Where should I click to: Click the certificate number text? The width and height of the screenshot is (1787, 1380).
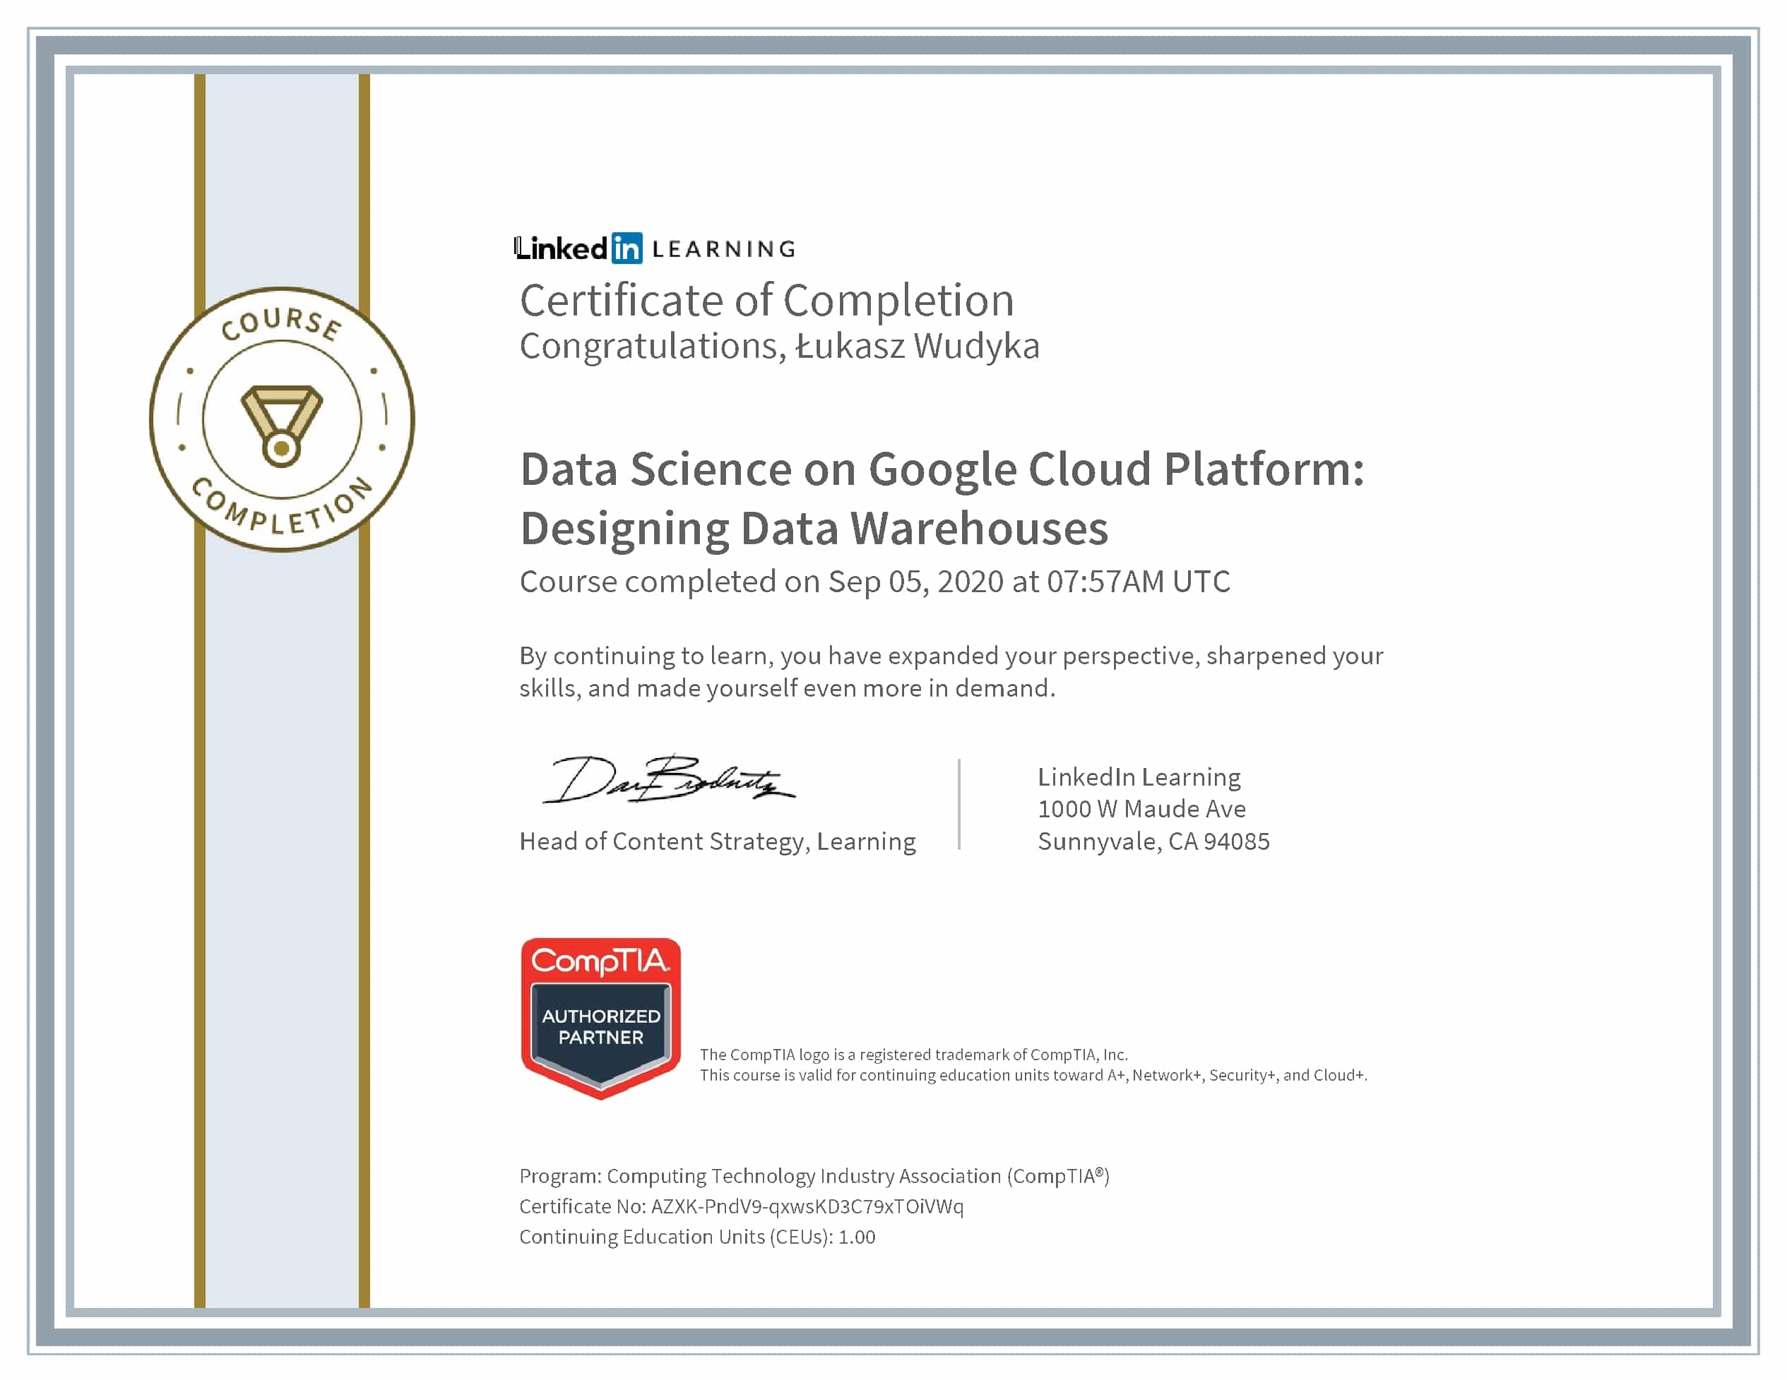click(x=742, y=1206)
